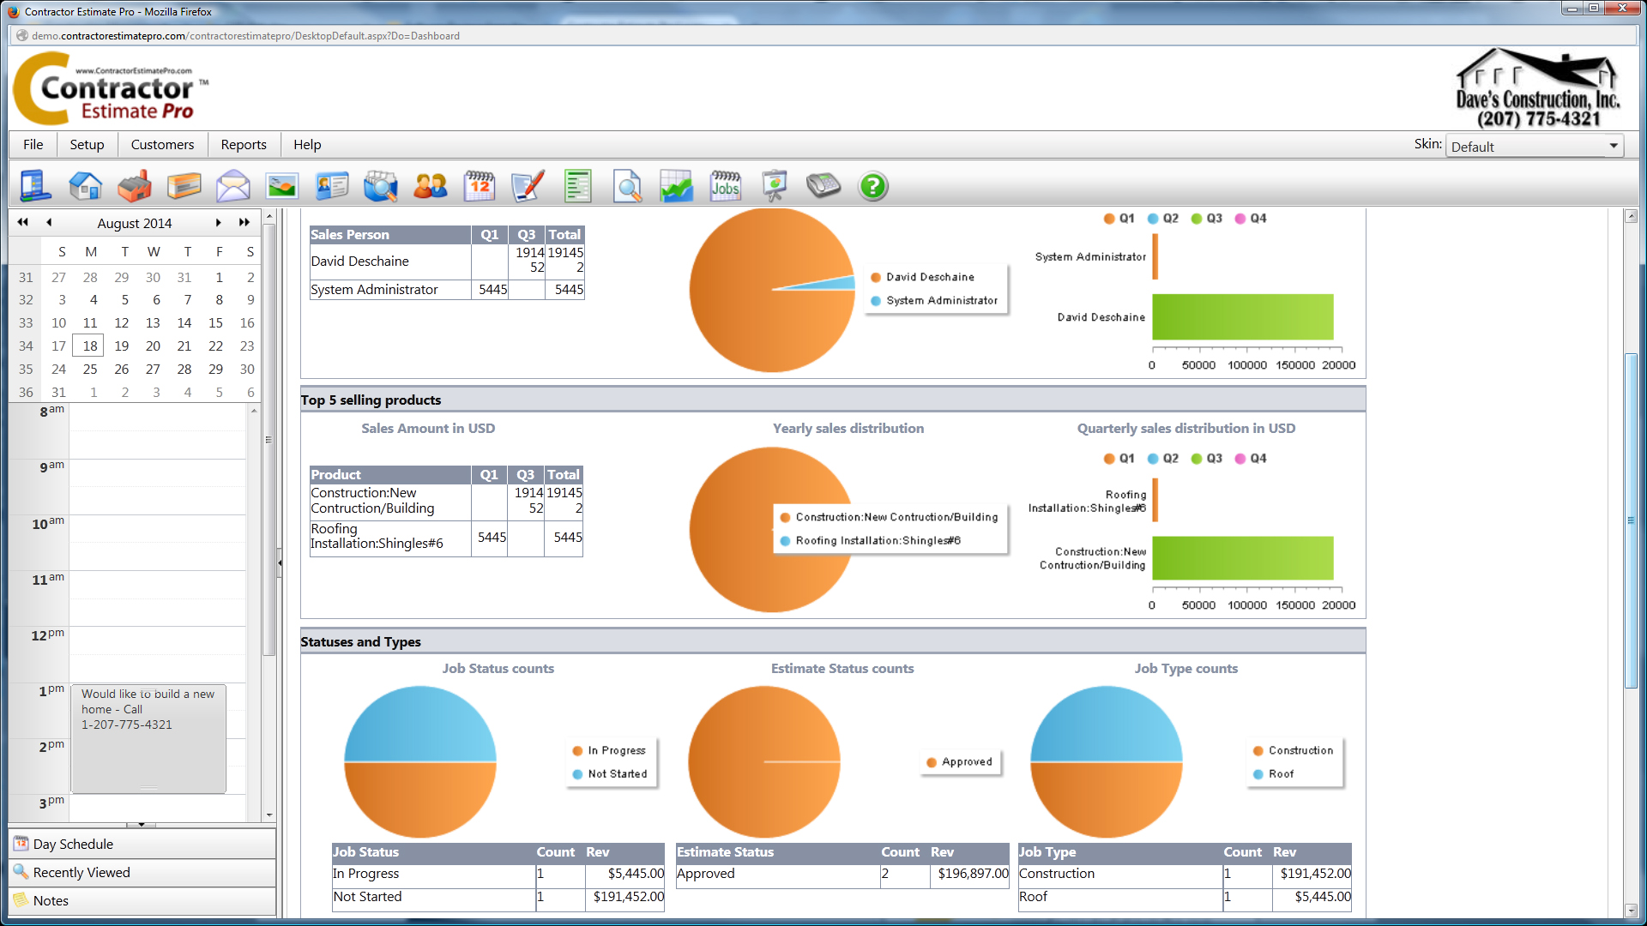Go to next month with forward arrow
Screen dimensions: 1647x926
[219, 222]
